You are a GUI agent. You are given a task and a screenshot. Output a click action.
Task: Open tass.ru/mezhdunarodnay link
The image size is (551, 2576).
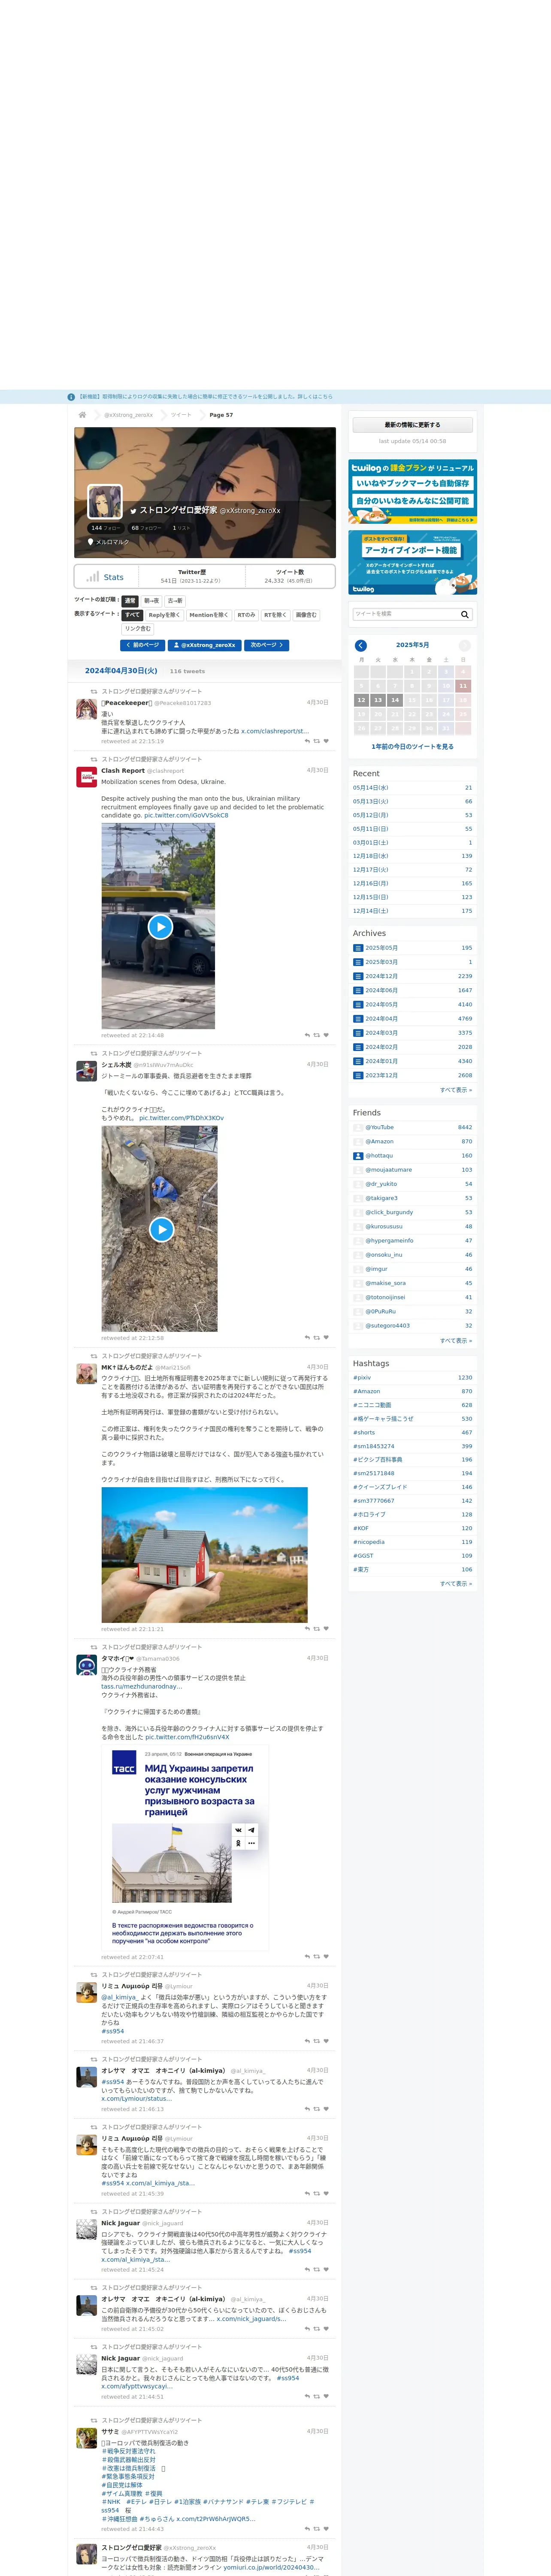[x=142, y=1686]
